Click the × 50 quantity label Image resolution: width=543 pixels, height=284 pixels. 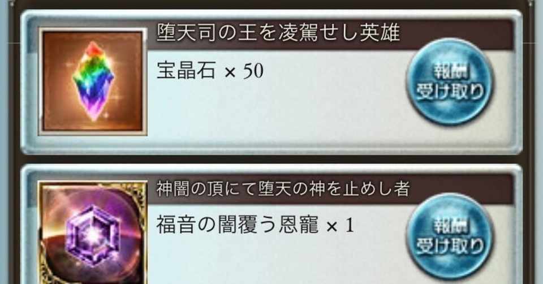point(244,71)
